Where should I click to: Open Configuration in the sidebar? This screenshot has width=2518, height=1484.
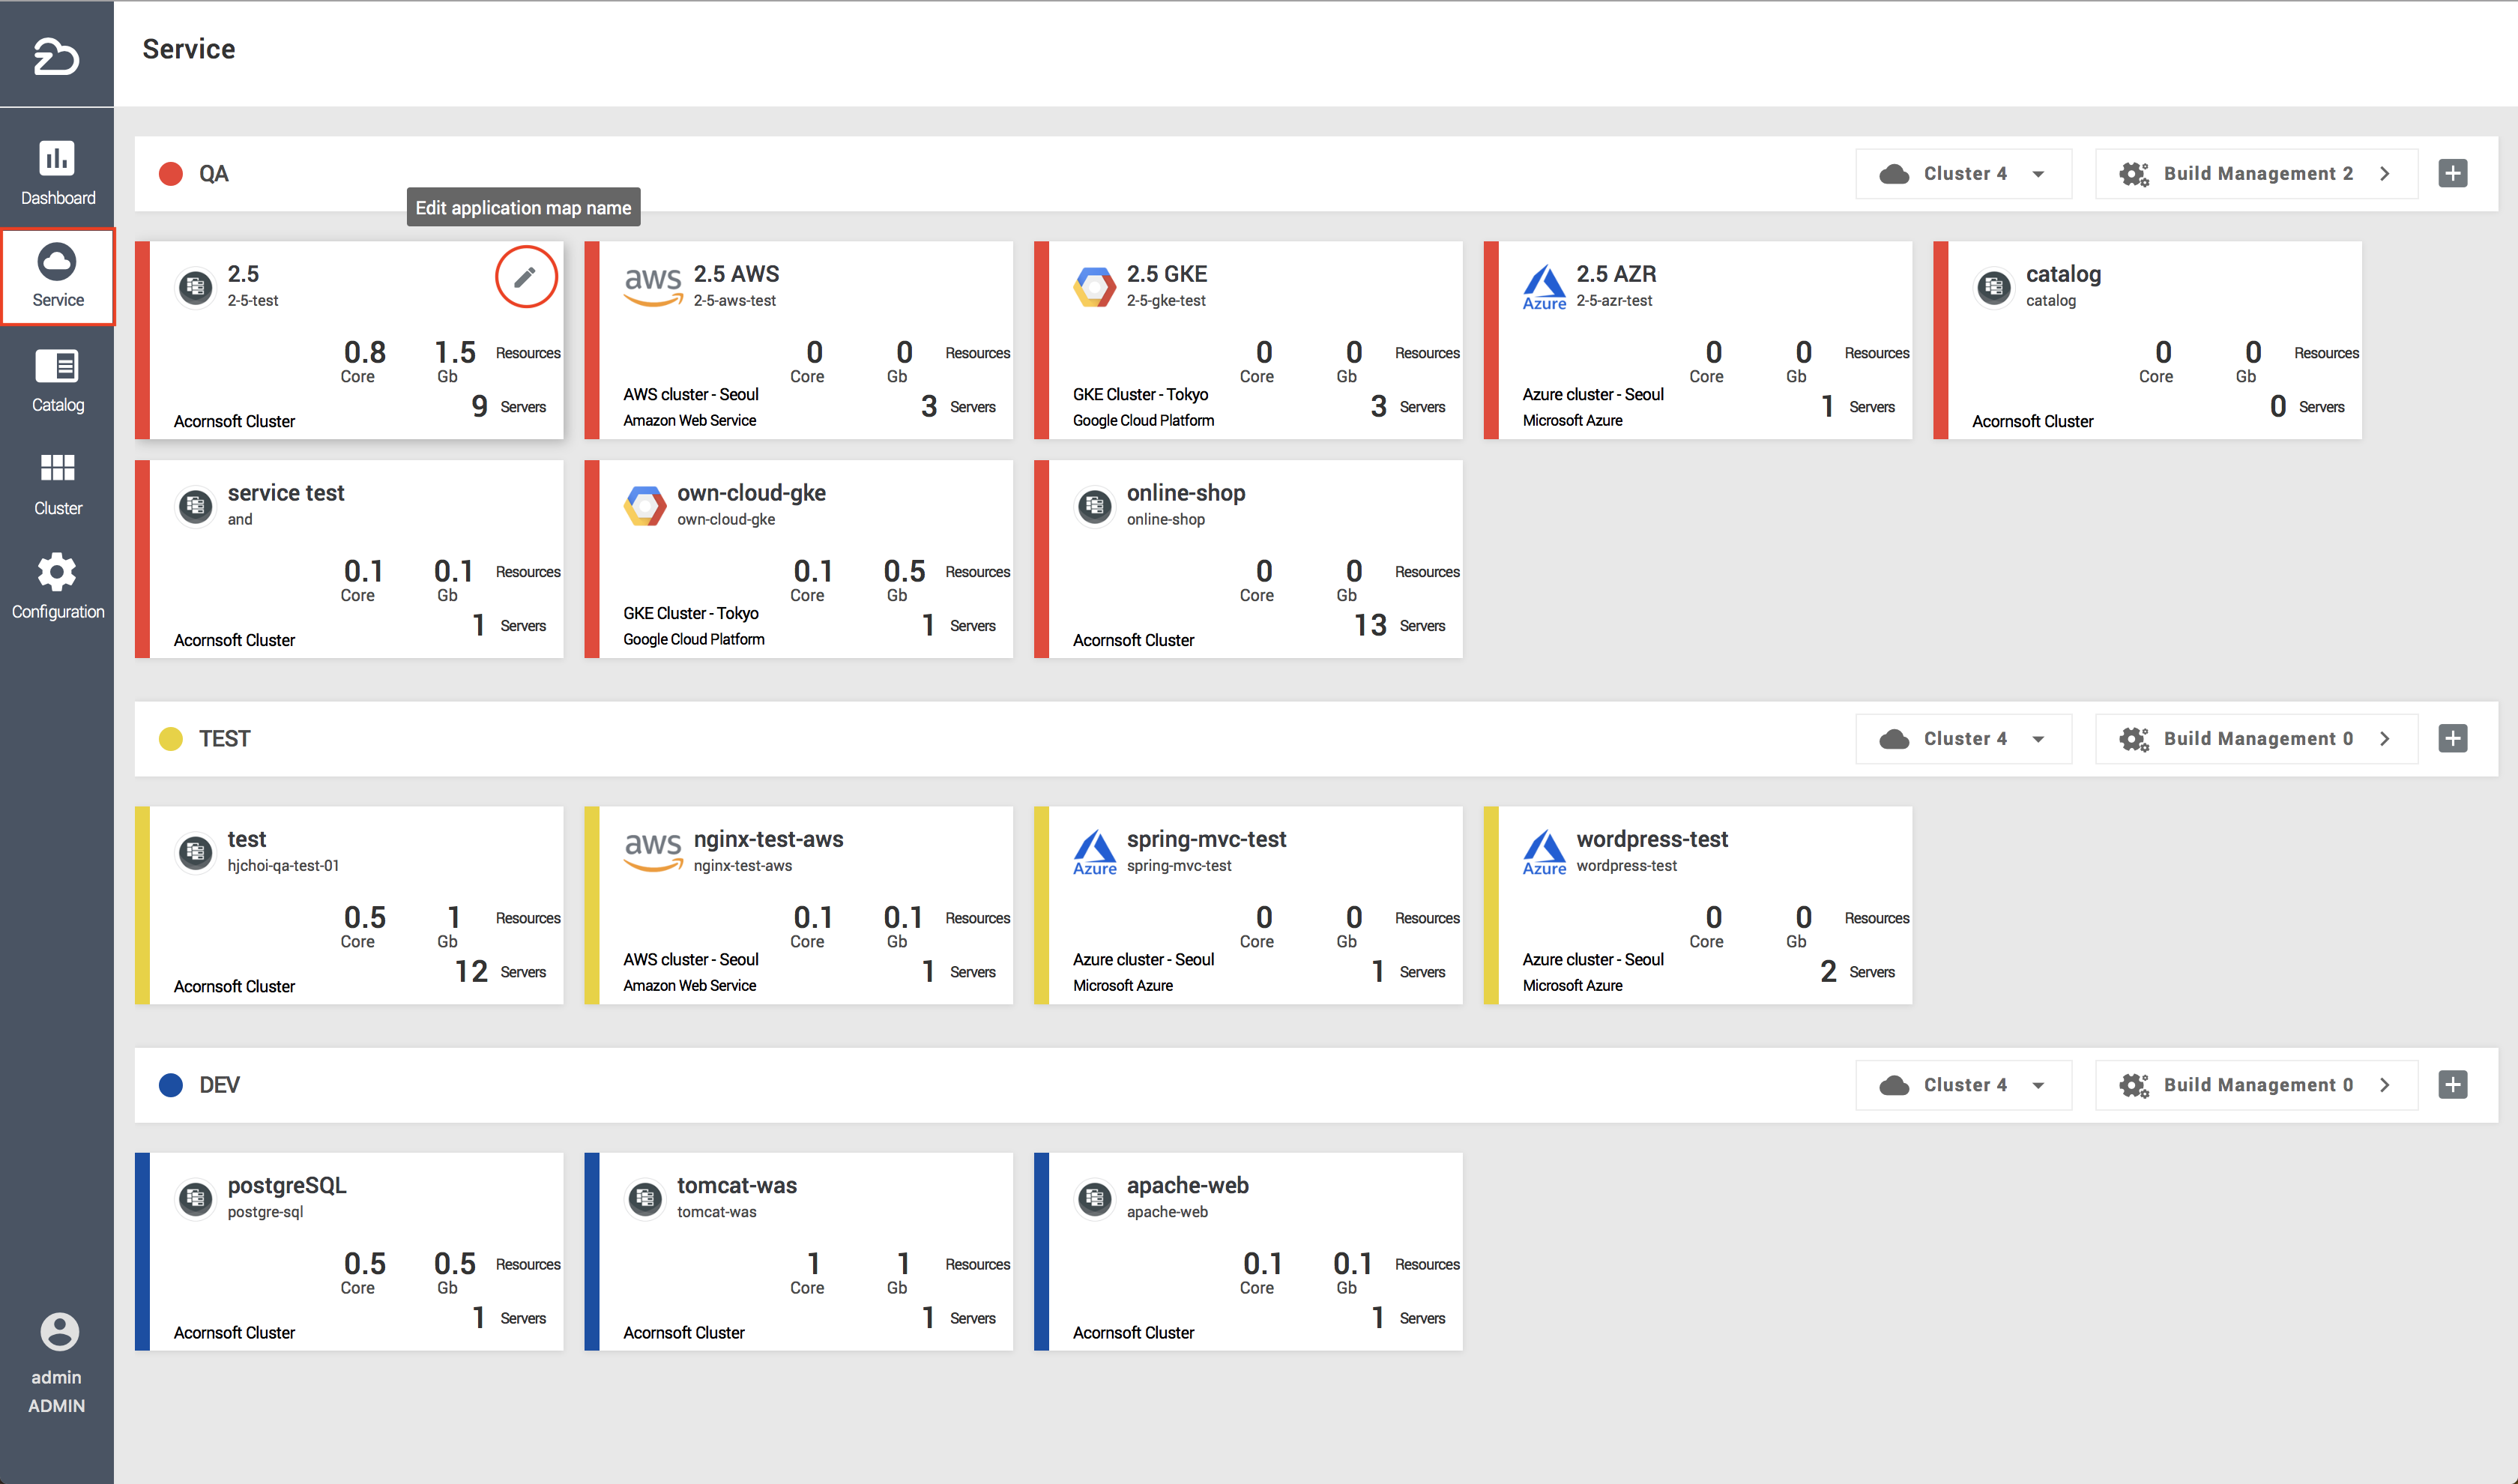pos(57,586)
